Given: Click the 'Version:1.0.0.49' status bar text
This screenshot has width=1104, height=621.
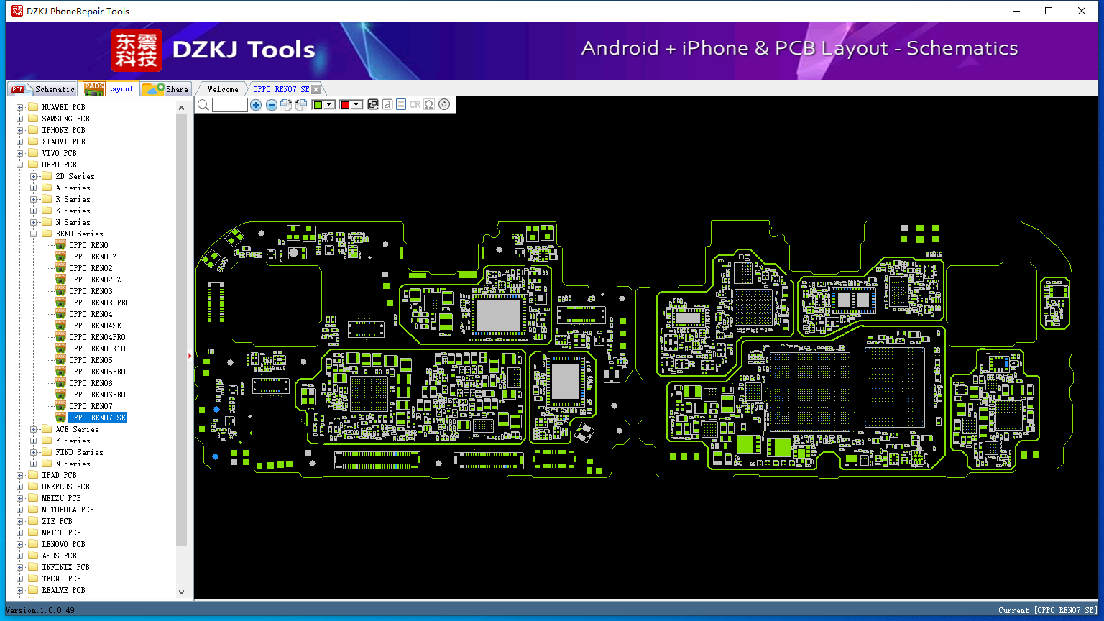Looking at the screenshot, I should [x=40, y=610].
